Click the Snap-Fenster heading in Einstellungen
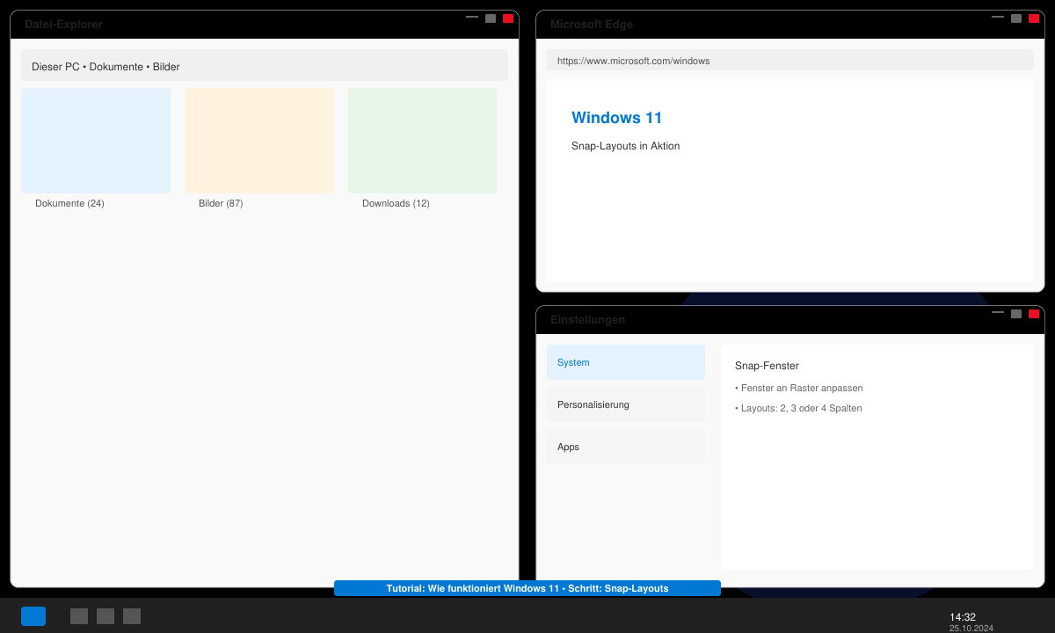 coord(767,366)
